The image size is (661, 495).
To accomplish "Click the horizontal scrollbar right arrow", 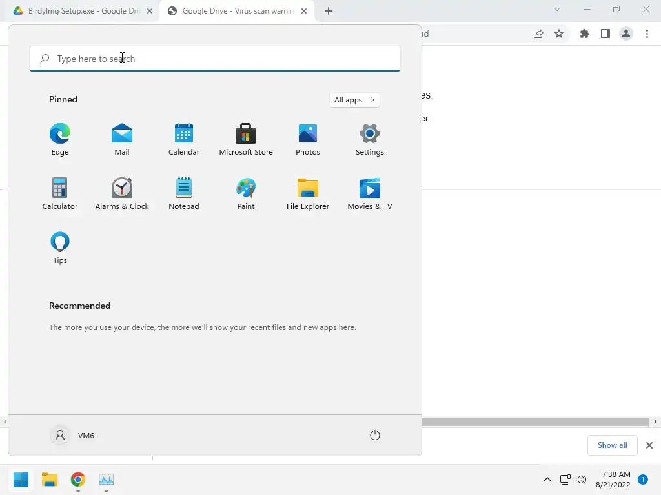I will pos(656,422).
